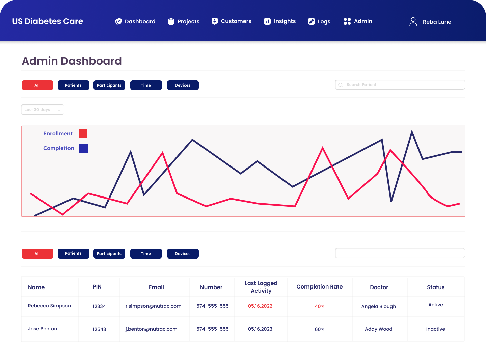Click the Admin Dashboard page heading
The image size is (486, 364).
pyautogui.click(x=72, y=61)
